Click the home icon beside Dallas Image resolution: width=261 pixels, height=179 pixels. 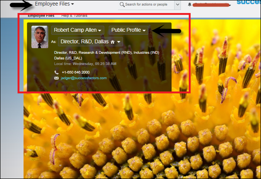(x=112, y=42)
